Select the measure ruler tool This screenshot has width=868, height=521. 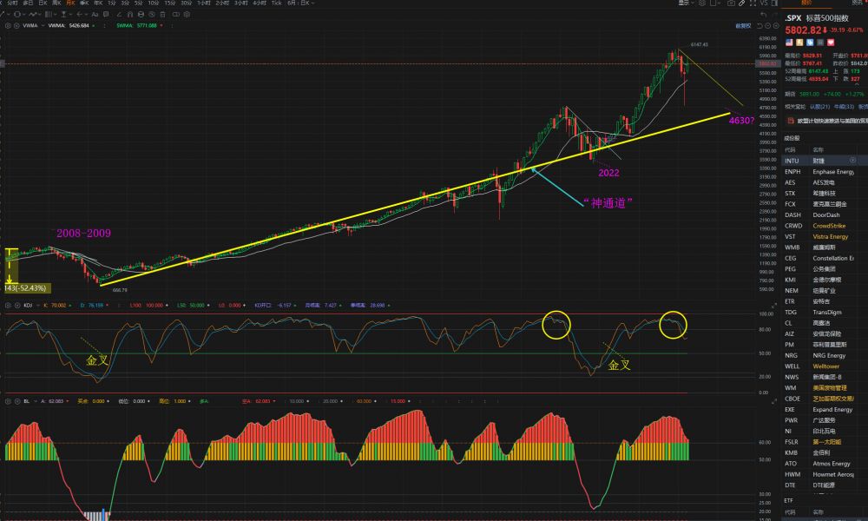click(x=64, y=15)
